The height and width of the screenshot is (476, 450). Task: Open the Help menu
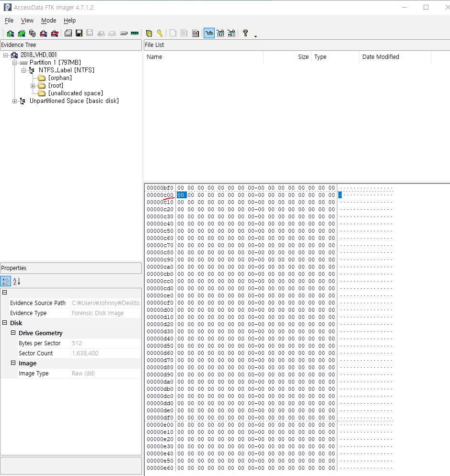click(x=69, y=20)
